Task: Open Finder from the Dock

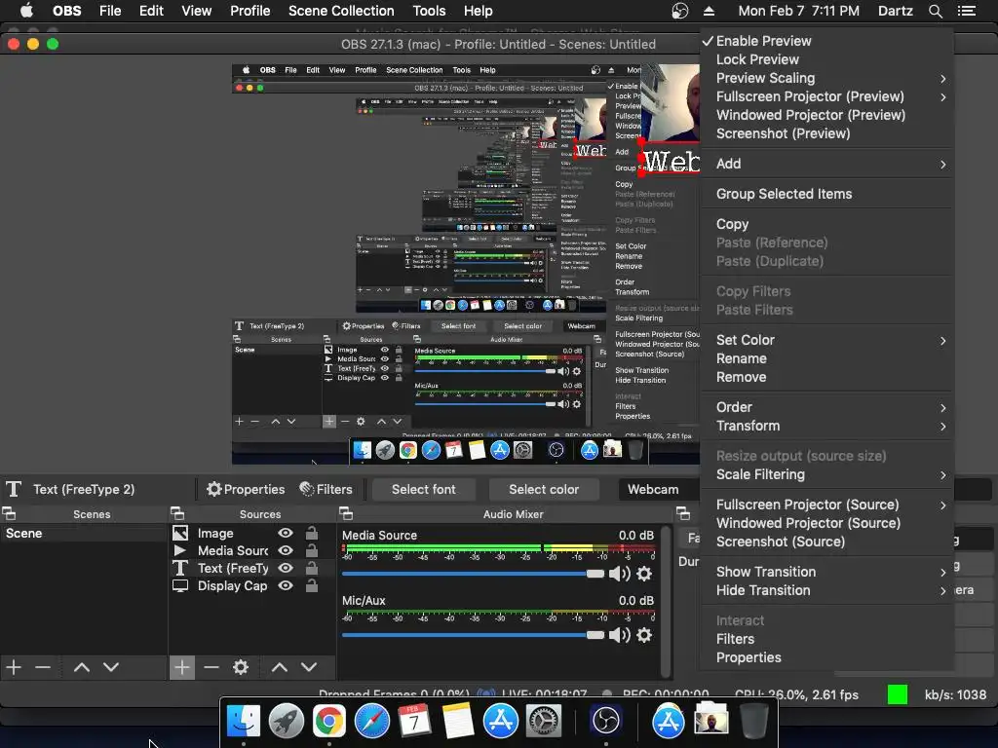Action: (243, 721)
